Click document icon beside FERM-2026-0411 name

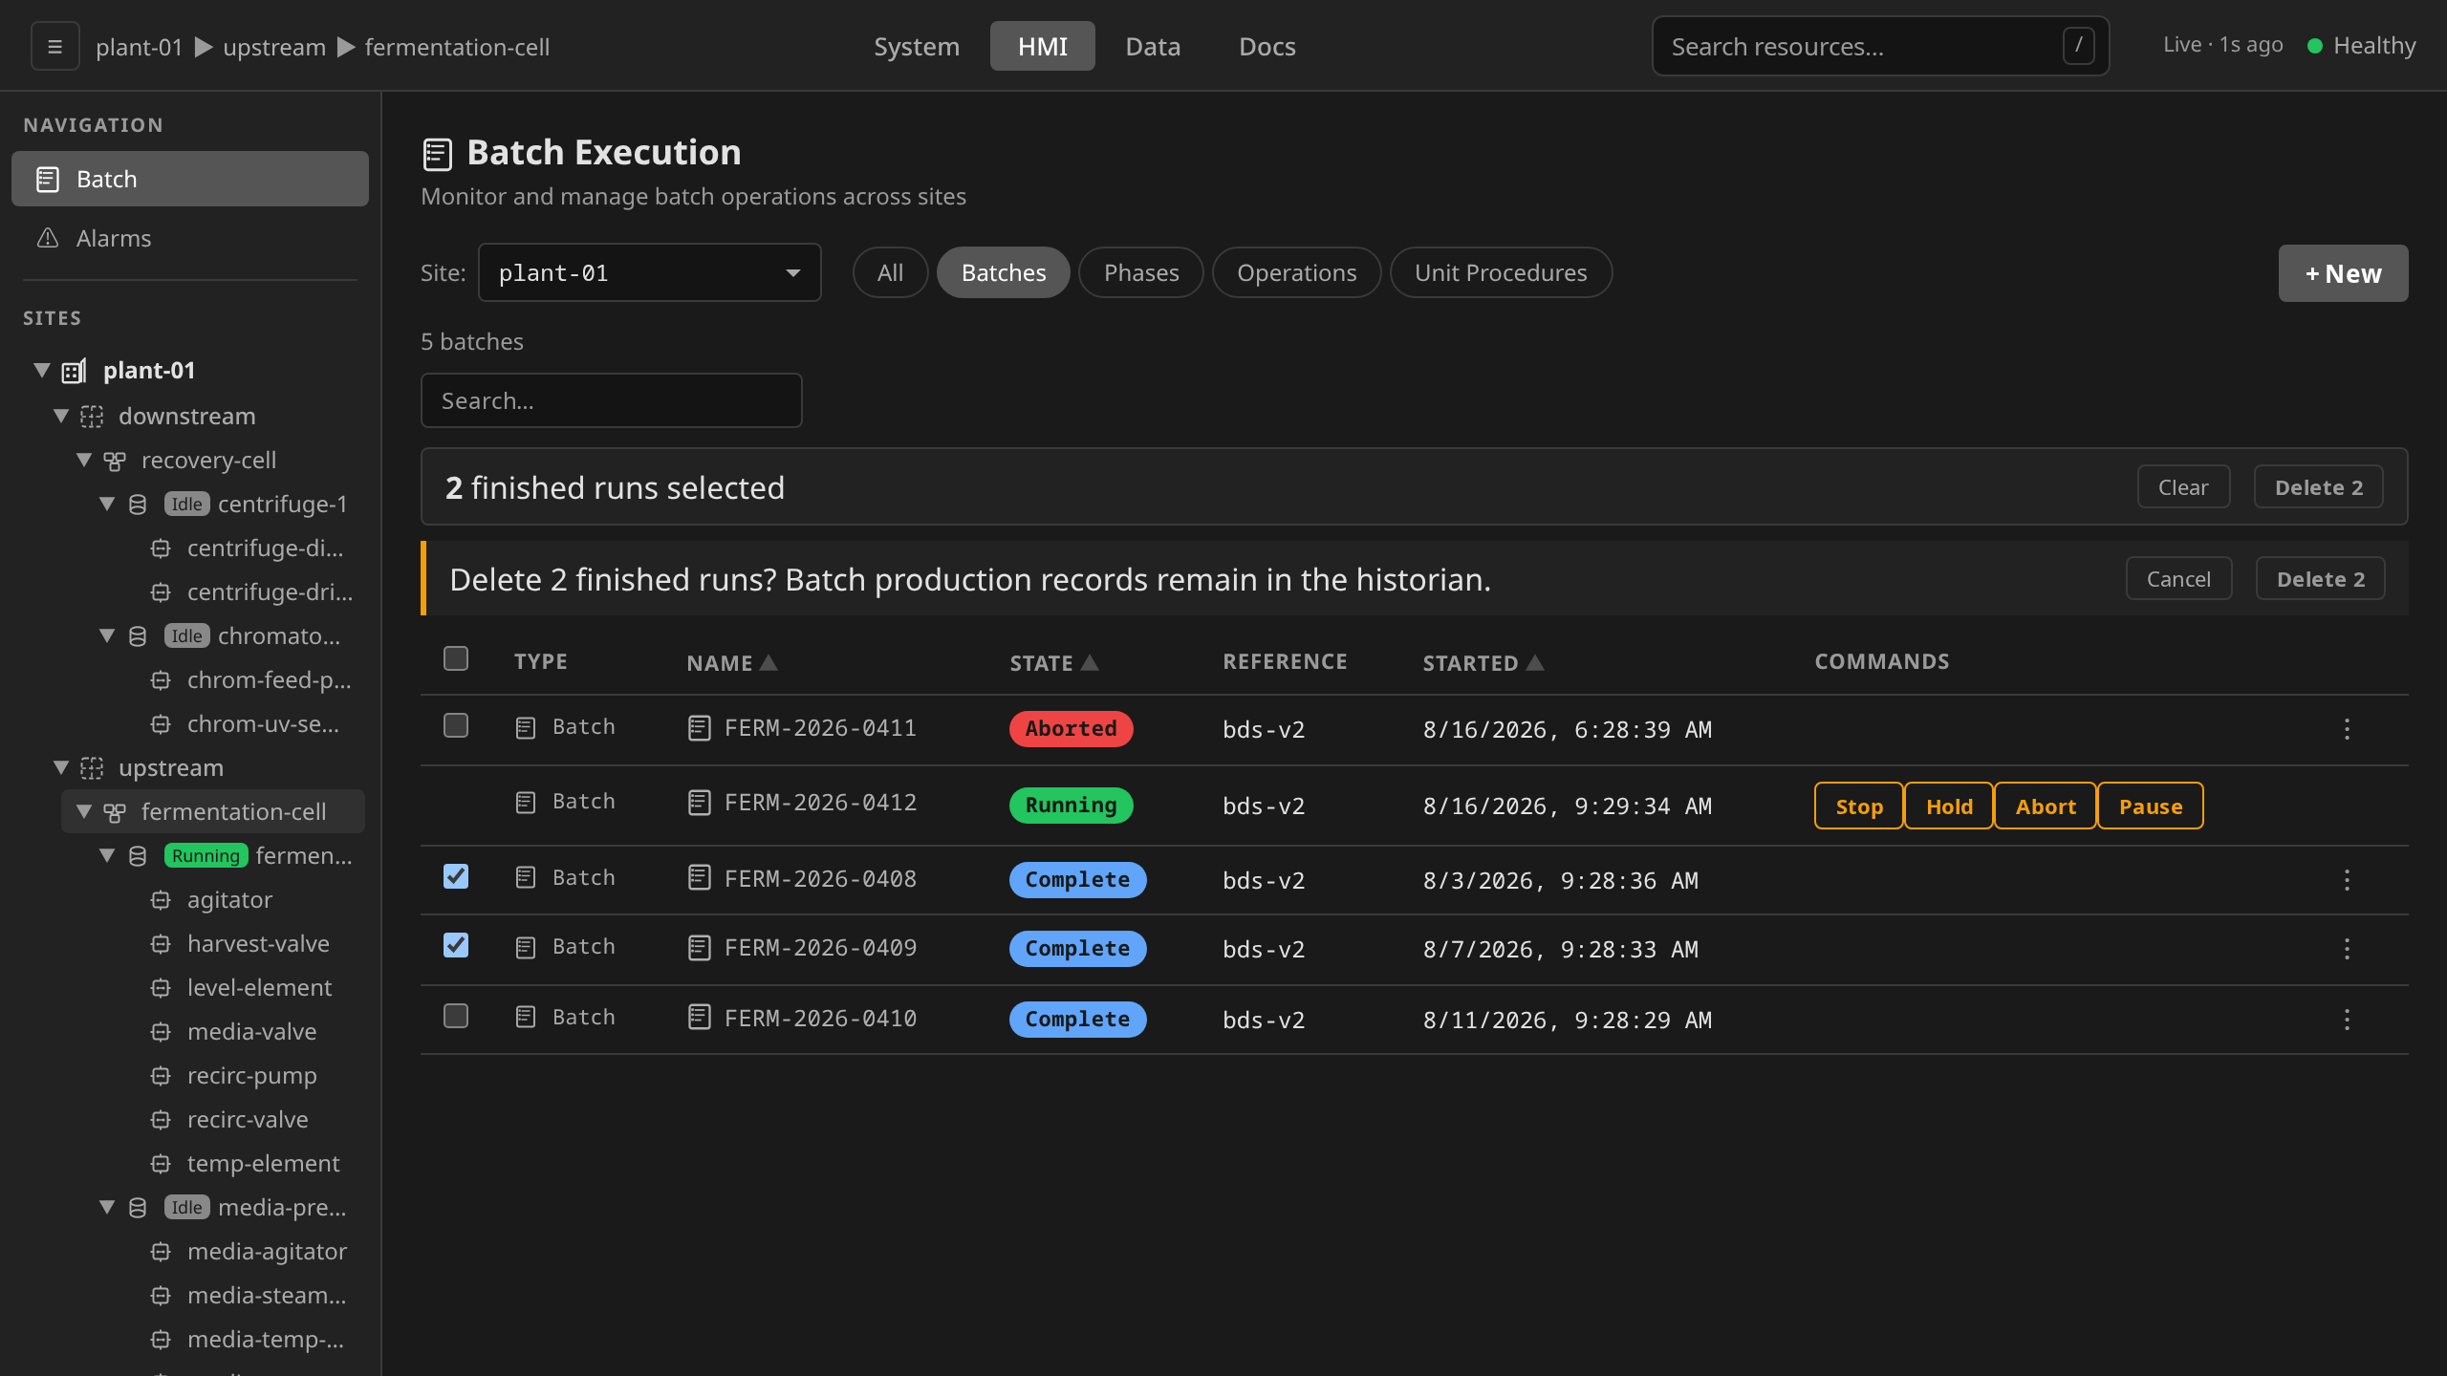[700, 728]
